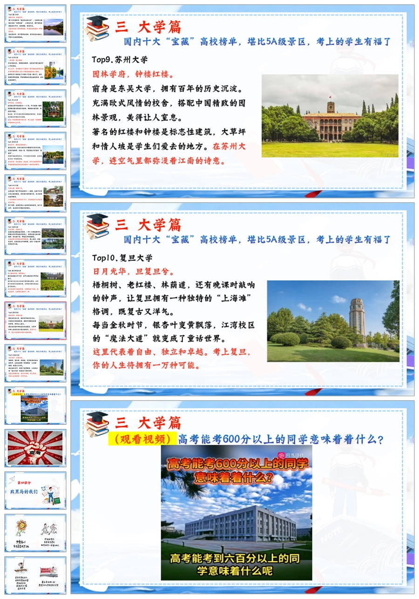Select the Fudan University tower photo

click(x=333, y=321)
